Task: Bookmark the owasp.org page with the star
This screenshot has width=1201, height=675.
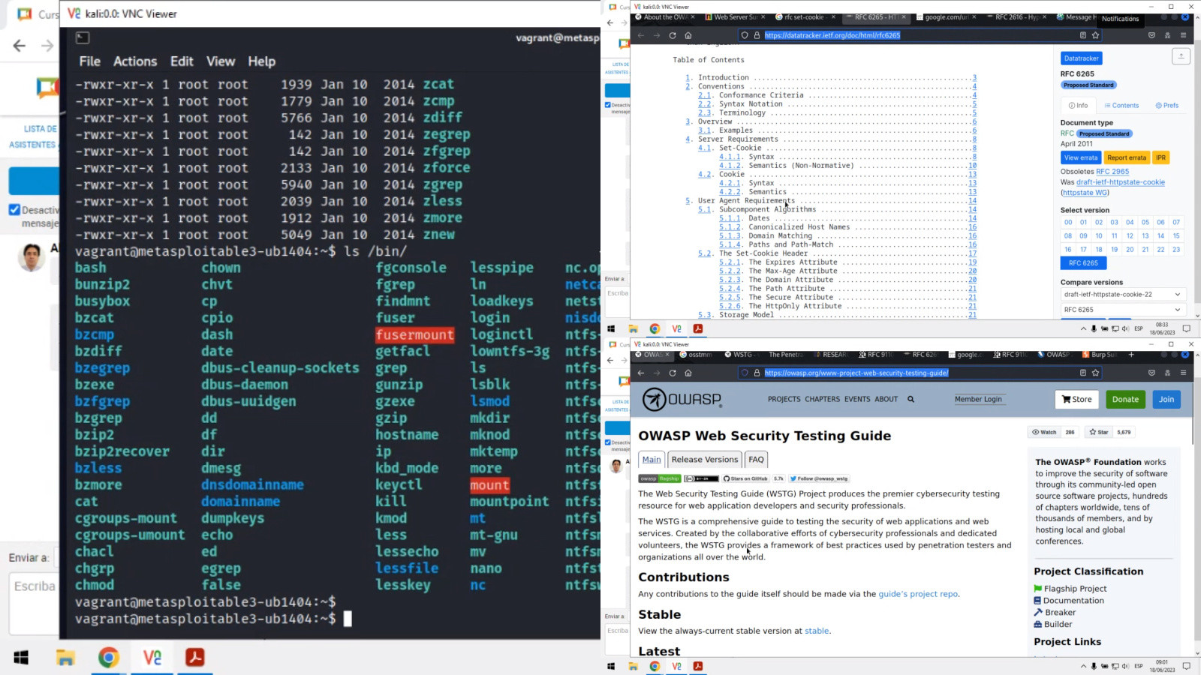Action: [x=1095, y=373]
